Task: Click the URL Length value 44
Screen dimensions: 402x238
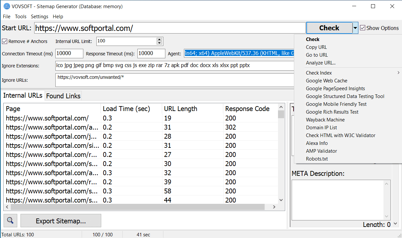Action: (x=168, y=200)
